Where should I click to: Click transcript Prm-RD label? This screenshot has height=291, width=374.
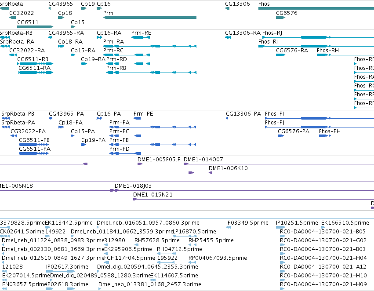coord(116,59)
